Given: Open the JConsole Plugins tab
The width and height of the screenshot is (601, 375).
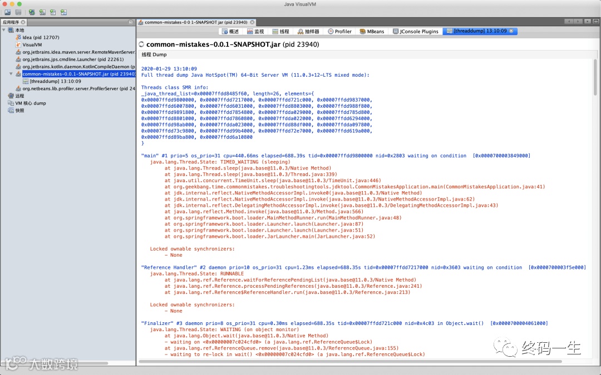Looking at the screenshot, I should 416,31.
